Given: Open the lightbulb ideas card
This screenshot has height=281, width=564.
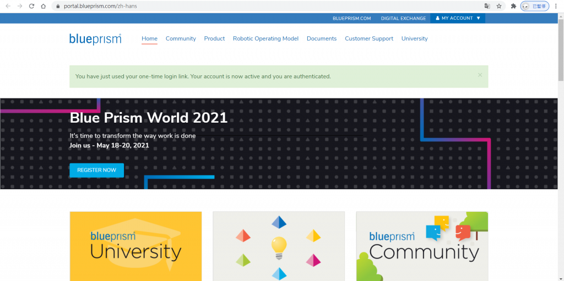Looking at the screenshot, I should click(279, 246).
